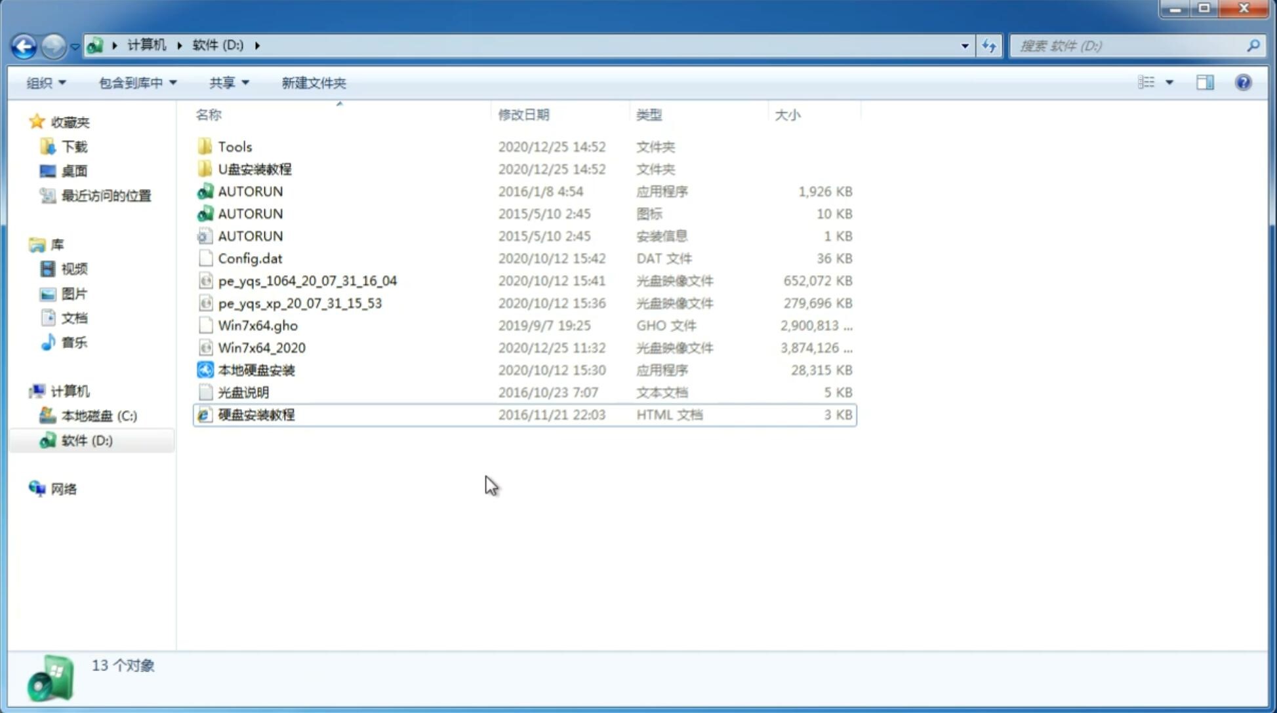Open the U盘安装教程 folder
This screenshot has width=1277, height=713.
pyautogui.click(x=254, y=168)
